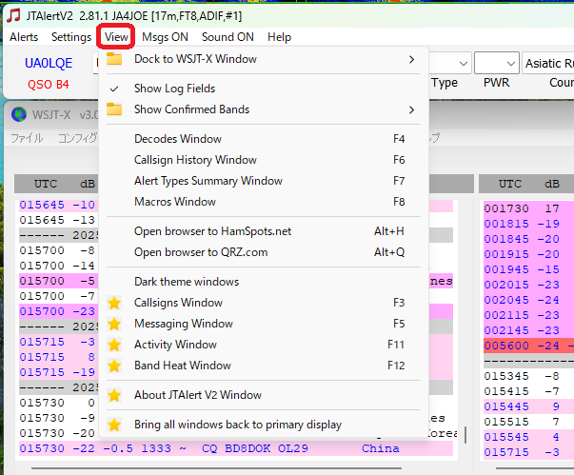574x475 pixels.
Task: Click the UTC column header in left decode pane
Action: coord(46,184)
